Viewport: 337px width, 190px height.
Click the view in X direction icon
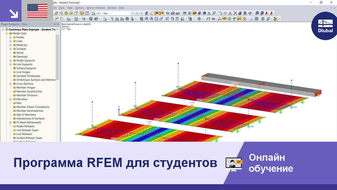point(167,19)
